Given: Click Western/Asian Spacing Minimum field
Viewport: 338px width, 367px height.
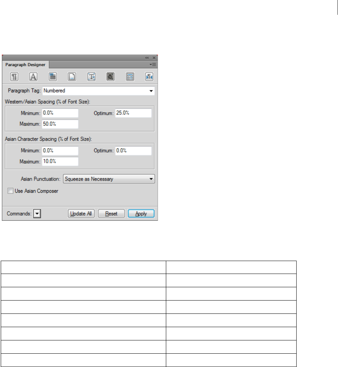Looking at the screenshot, I should (x=60, y=113).
